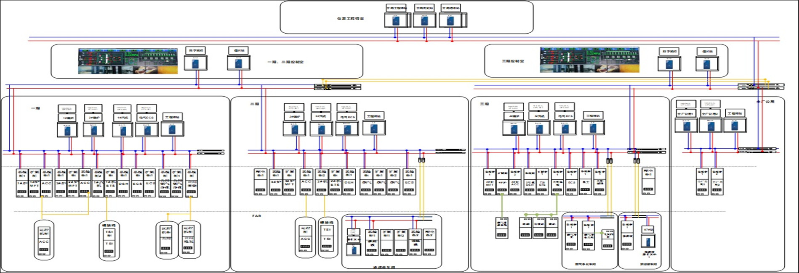Select the 电气ECS workstation in 二期 section
This screenshot has height=273, width=799.
(347, 129)
